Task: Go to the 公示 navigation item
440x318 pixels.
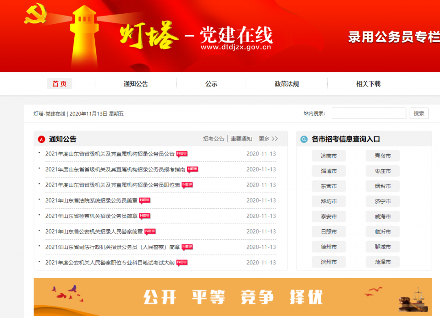Action: click(x=211, y=84)
